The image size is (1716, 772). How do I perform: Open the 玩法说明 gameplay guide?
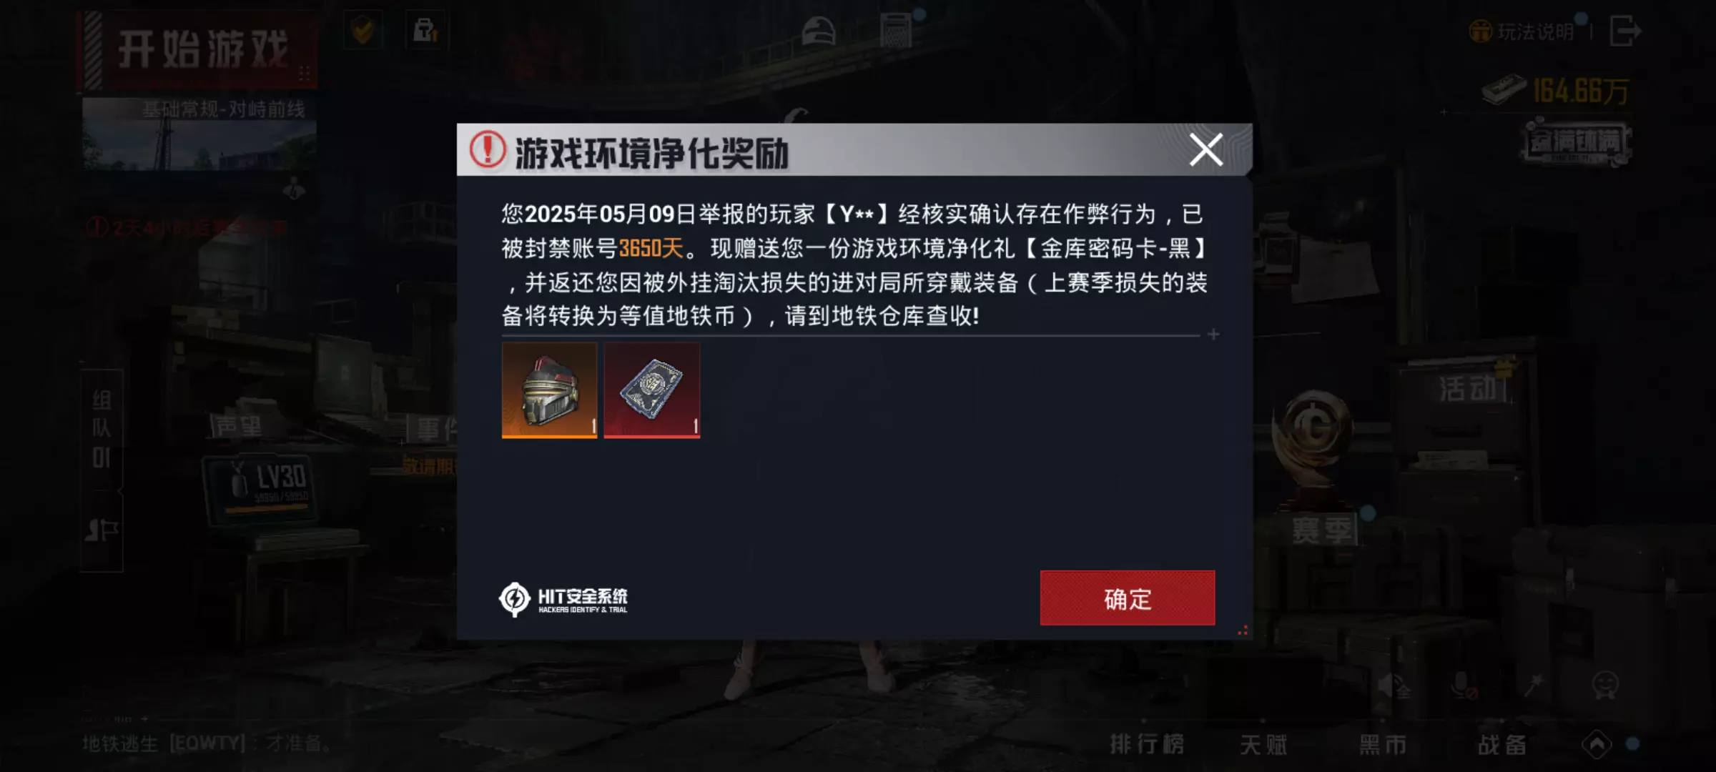(x=1523, y=31)
